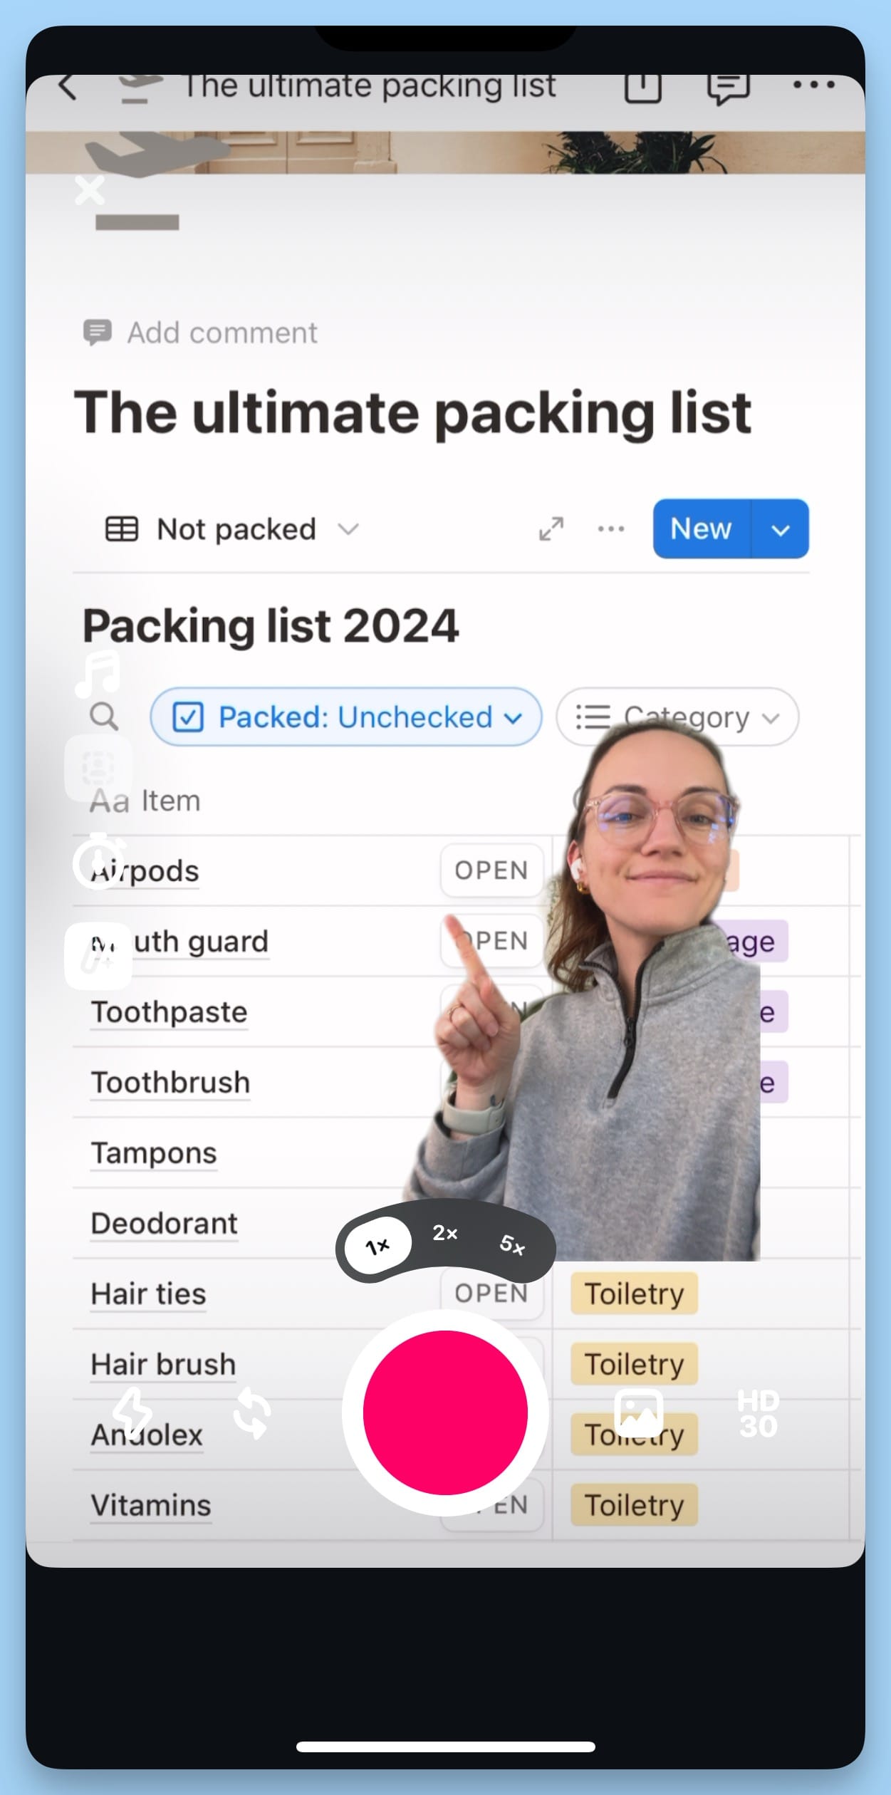Image resolution: width=891 pixels, height=1795 pixels.
Task: Select the 5x zoom option
Action: [x=512, y=1244]
